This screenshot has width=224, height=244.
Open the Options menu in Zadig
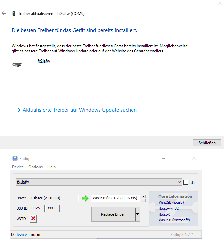click(35, 167)
